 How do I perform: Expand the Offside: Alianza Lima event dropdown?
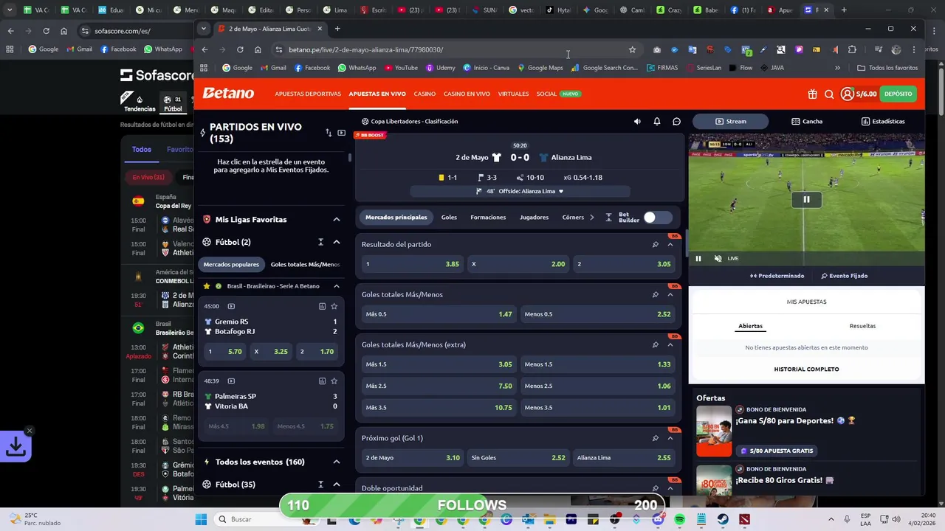tap(561, 191)
